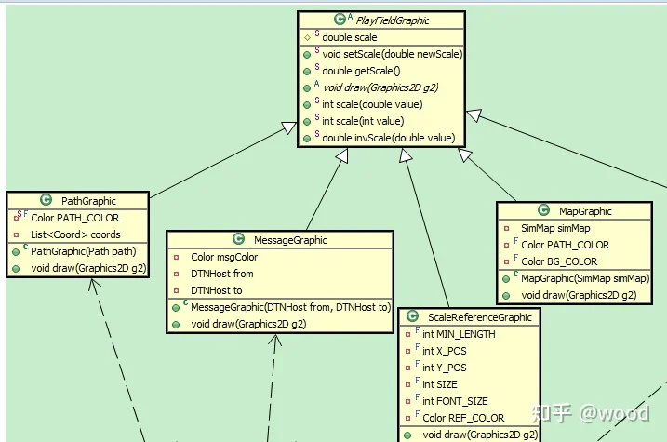The height and width of the screenshot is (442, 667).
Task: Click the red field icon beside SimMap simMap
Action: (507, 229)
